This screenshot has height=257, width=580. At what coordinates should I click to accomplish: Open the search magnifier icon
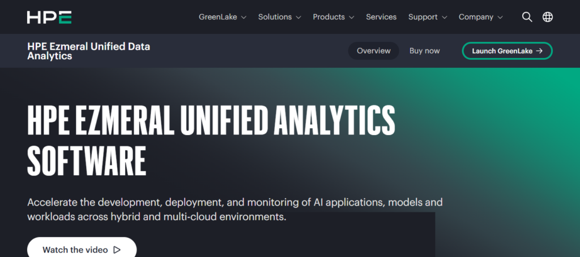[x=527, y=17]
